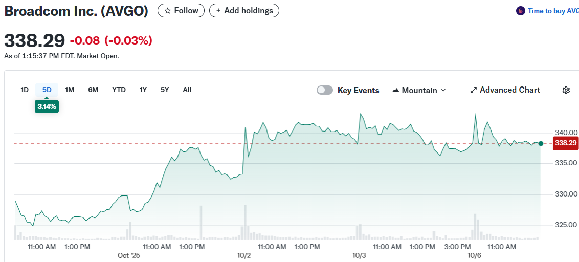Toggle the Key Events switch
The image size is (579, 262).
324,90
